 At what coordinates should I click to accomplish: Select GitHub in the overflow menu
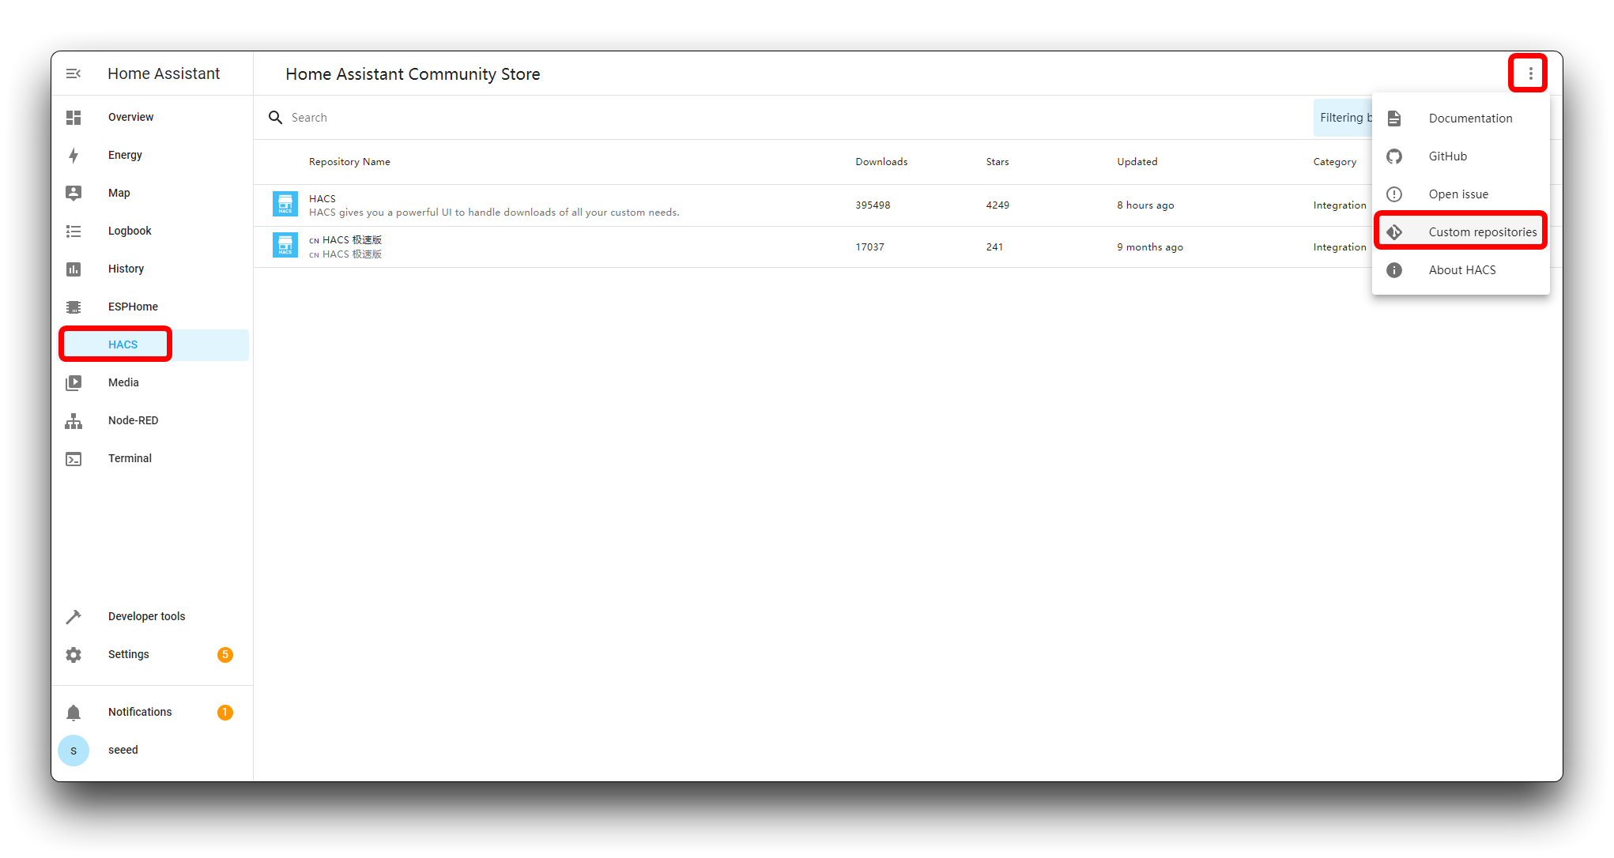1461,156
